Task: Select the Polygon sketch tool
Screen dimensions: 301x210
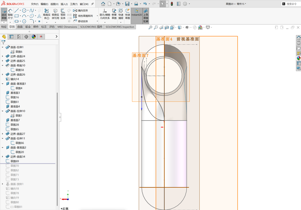Action: (24, 21)
